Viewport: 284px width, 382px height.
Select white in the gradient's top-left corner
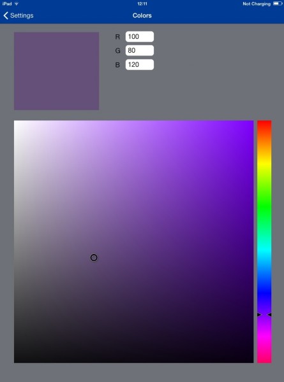(x=16, y=122)
